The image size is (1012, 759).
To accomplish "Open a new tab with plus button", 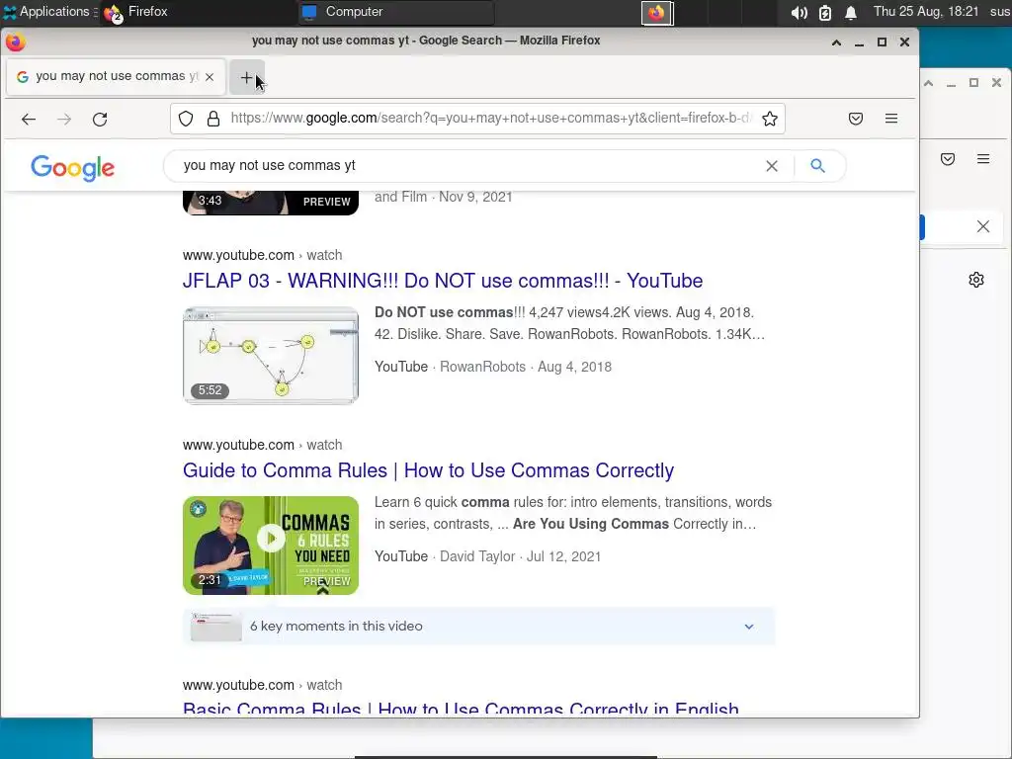I will [246, 77].
